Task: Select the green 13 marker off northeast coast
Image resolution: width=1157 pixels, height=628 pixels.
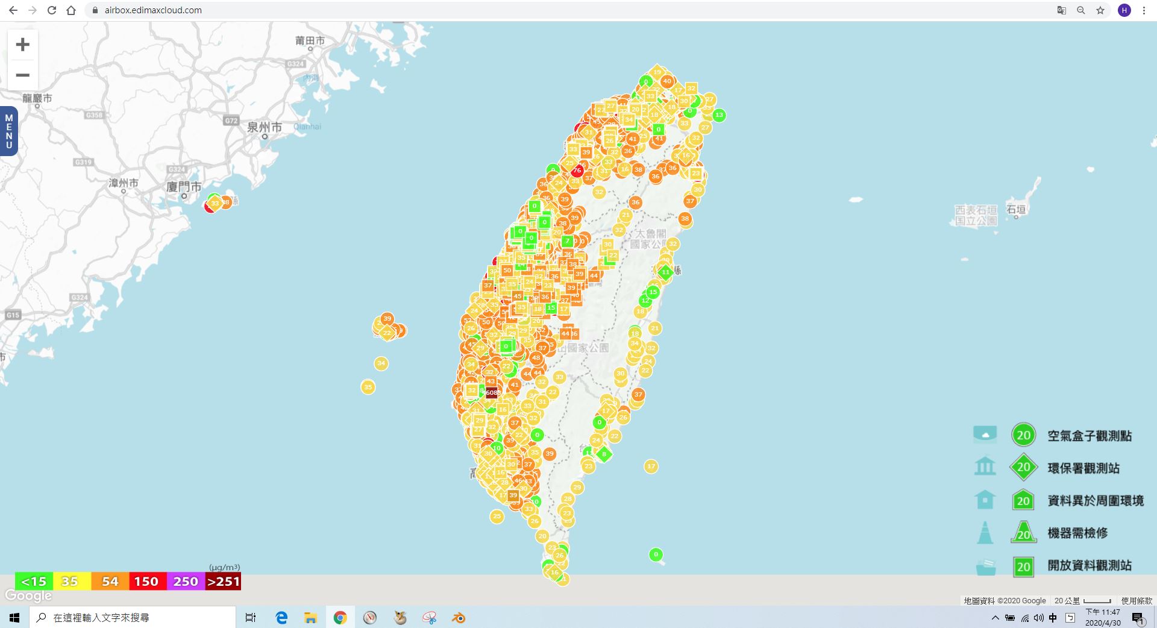Action: pos(719,115)
